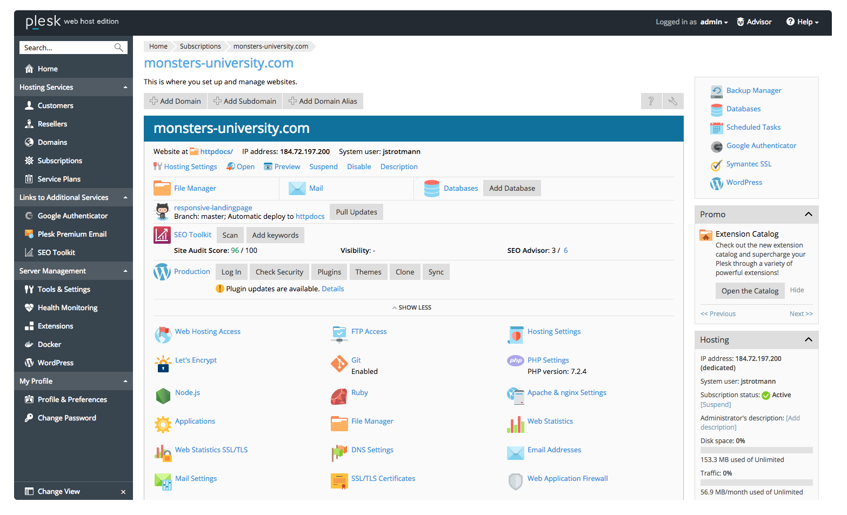Viewport: 847px width, 515px height.
Task: Click the Web Hosting Access icon
Action: [x=163, y=335]
